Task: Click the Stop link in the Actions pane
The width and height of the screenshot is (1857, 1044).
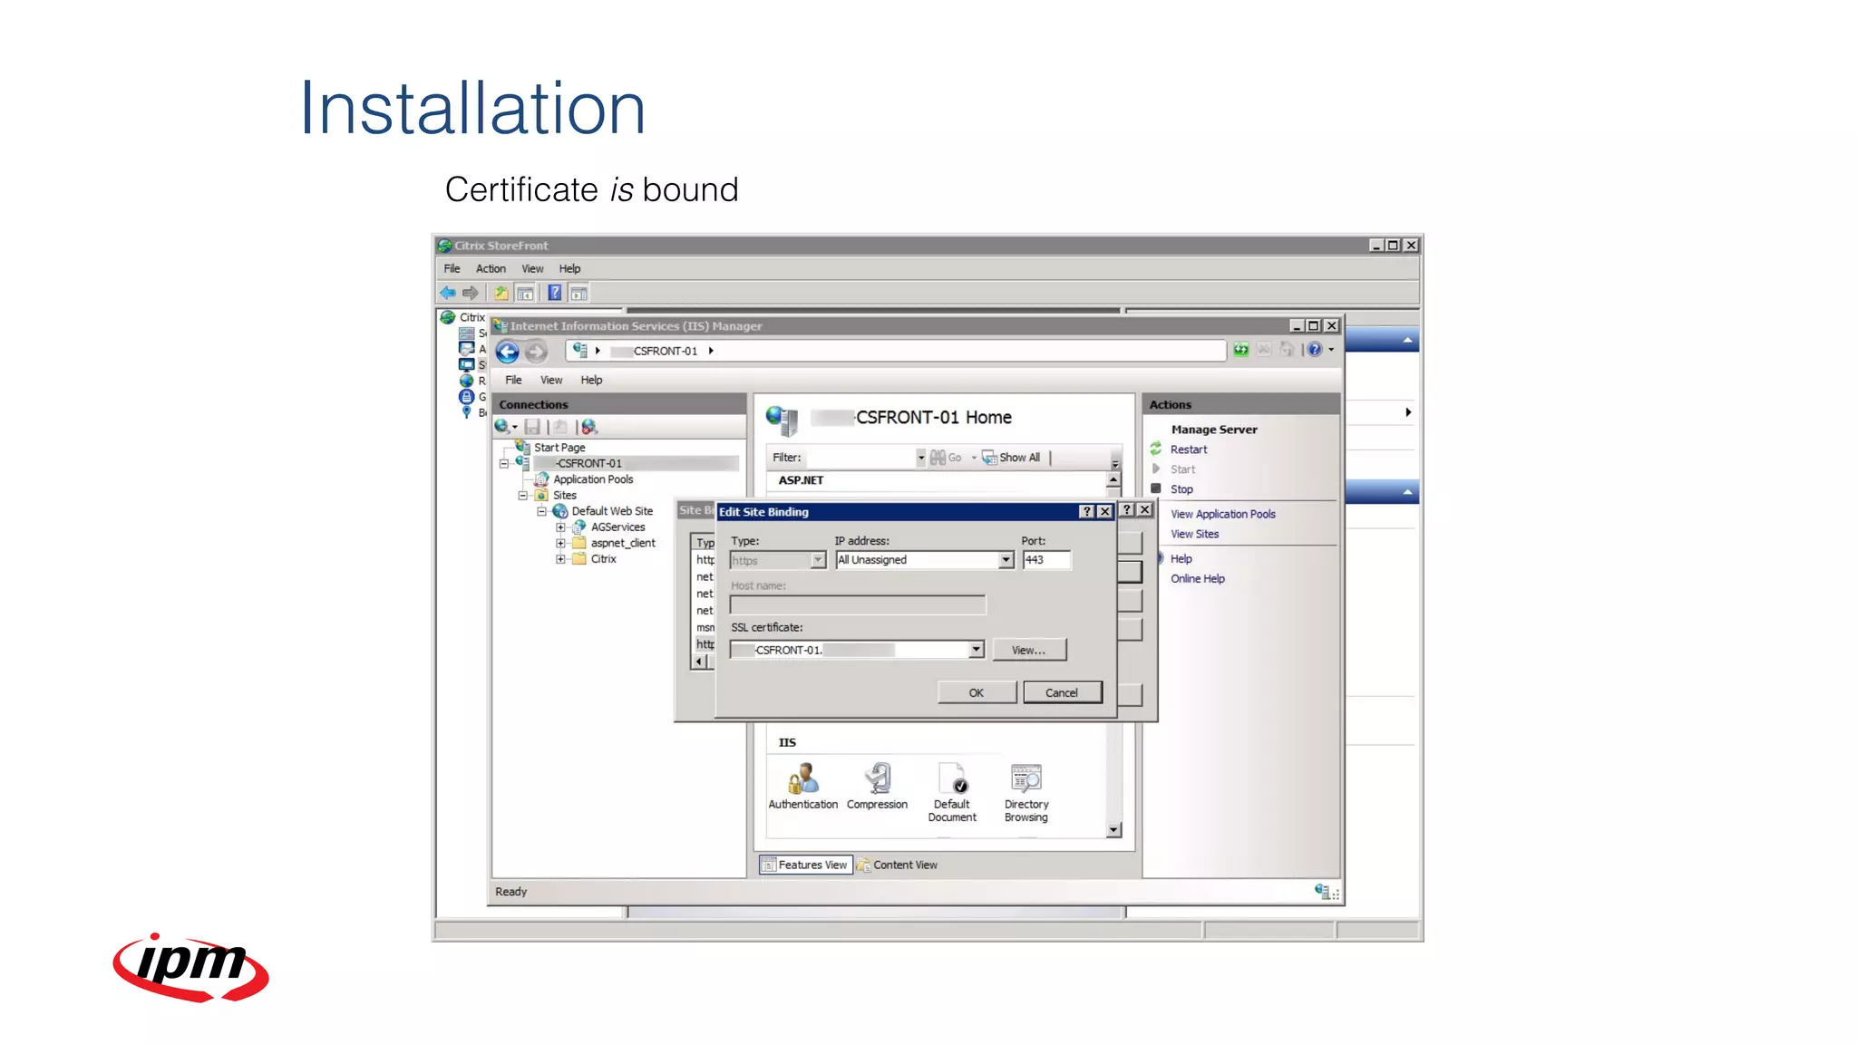Action: click(1181, 489)
